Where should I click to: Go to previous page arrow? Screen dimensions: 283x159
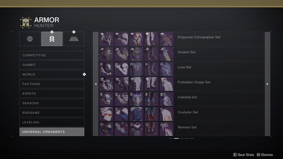(x=96, y=84)
